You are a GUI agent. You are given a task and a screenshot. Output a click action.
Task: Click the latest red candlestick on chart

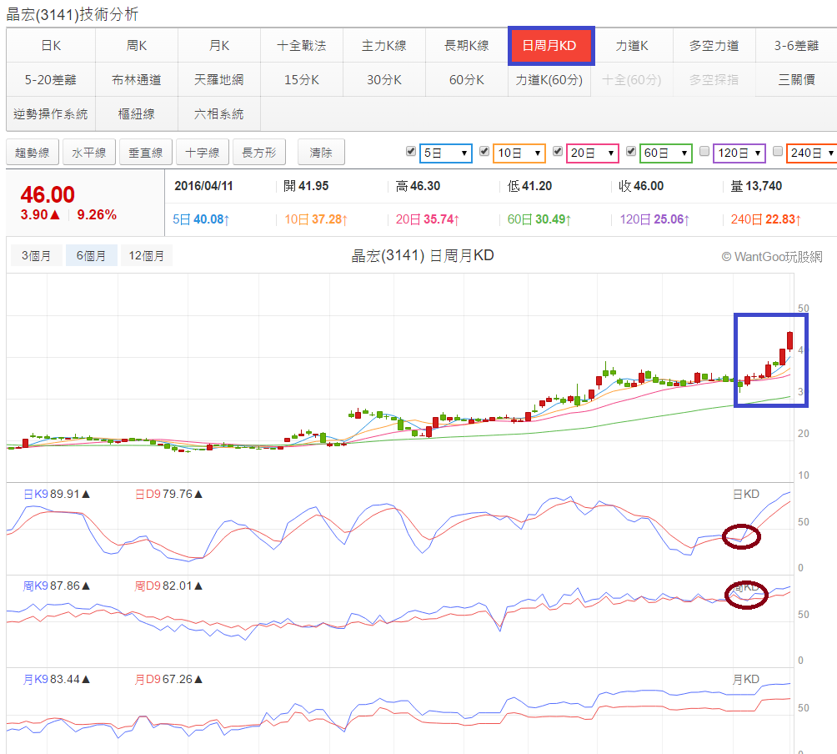[x=789, y=342]
